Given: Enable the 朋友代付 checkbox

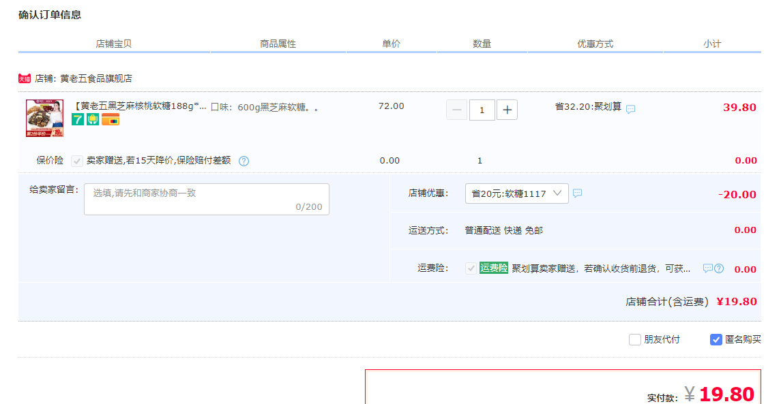Looking at the screenshot, I should pyautogui.click(x=634, y=339).
